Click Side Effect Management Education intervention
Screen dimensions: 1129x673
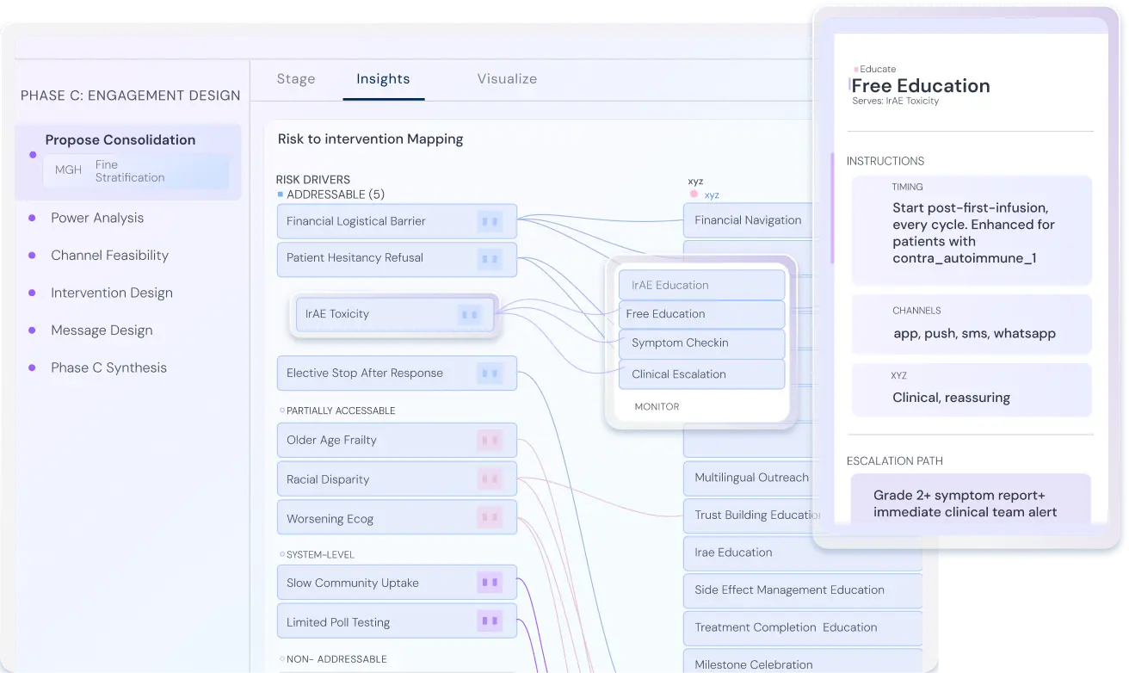[802, 590]
